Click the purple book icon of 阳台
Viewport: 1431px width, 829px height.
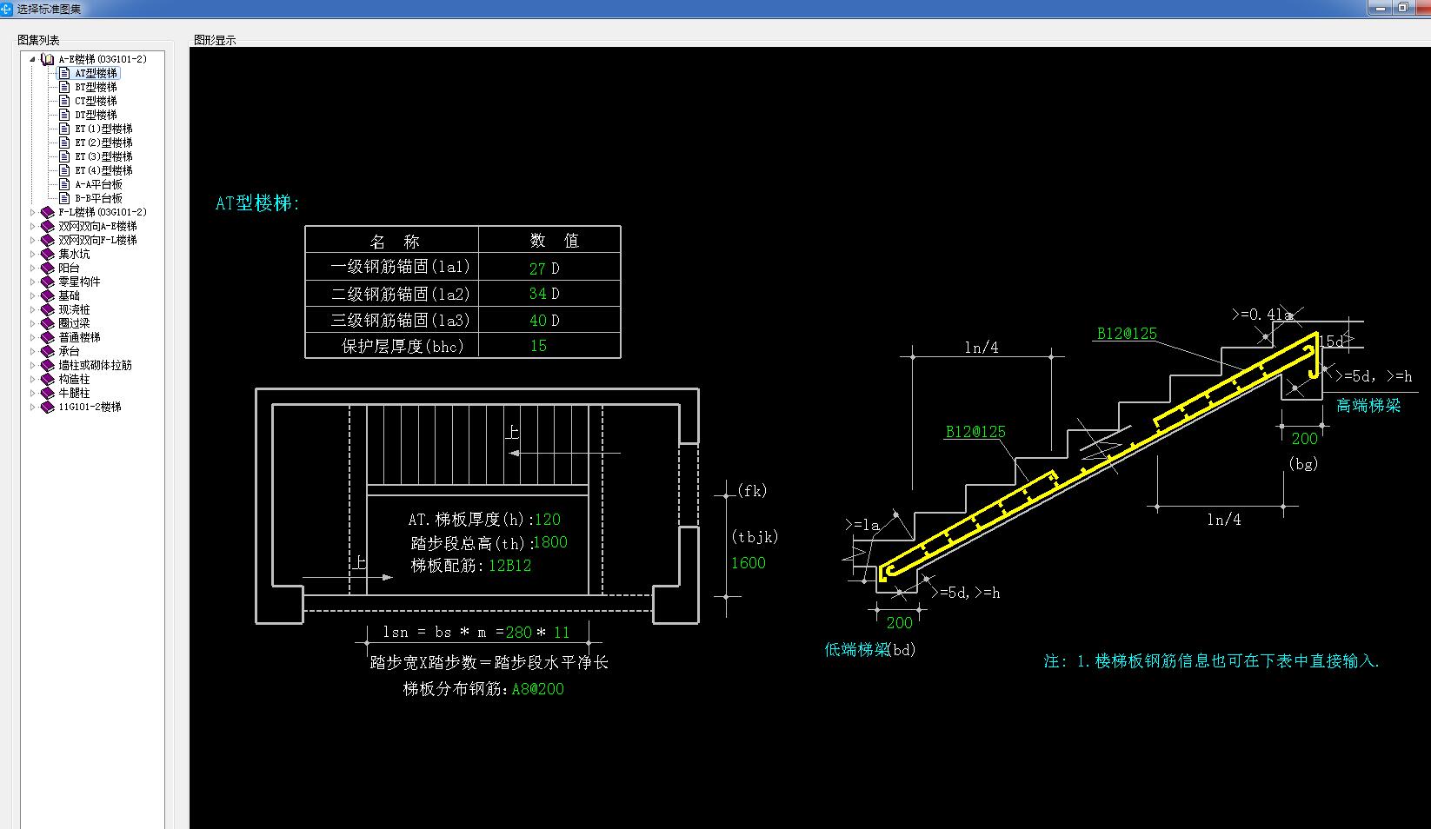48,268
